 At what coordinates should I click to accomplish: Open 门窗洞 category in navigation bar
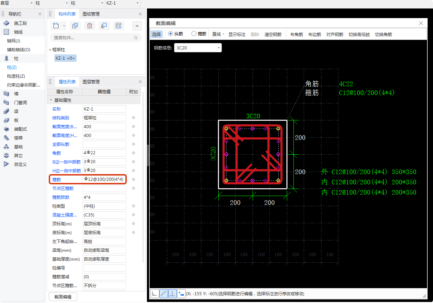pos(20,103)
